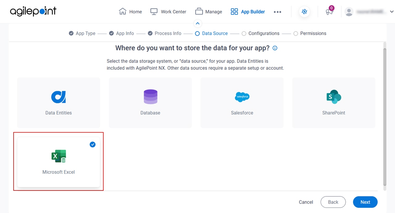Click the monitor icon beside Work Center
395x213 pixels.
pos(154,11)
